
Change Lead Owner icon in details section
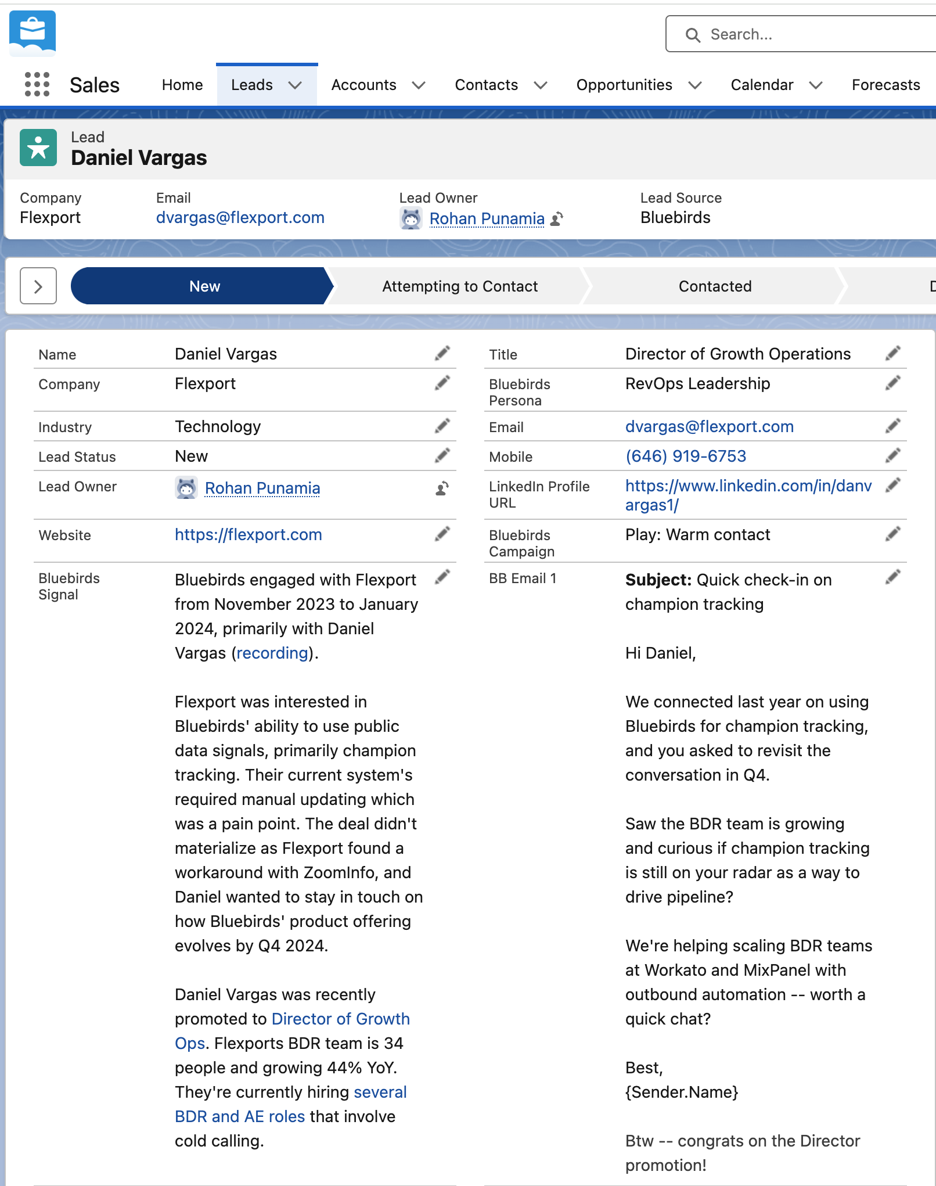[x=442, y=488]
